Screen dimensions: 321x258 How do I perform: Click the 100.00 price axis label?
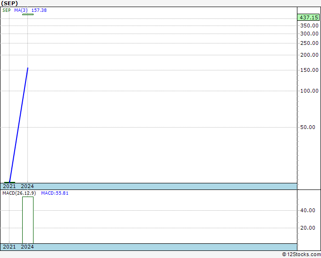coord(309,91)
